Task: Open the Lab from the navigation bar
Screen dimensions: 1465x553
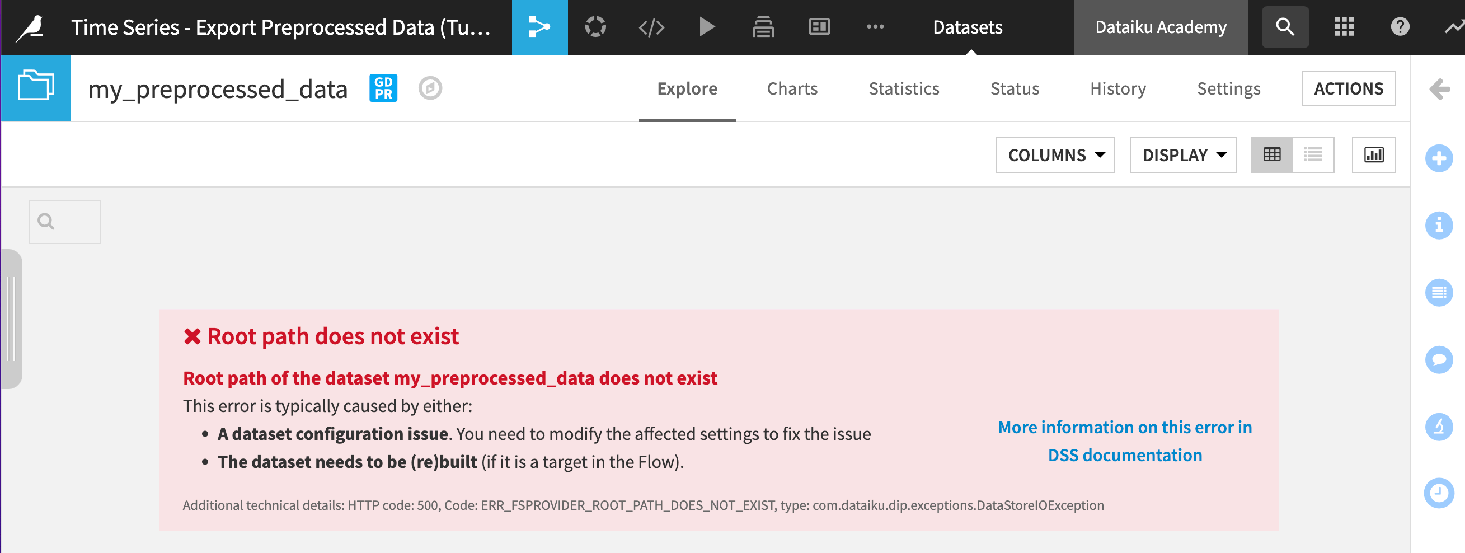Action: point(595,27)
